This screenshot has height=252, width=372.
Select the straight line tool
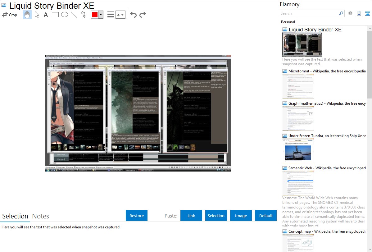coord(74,15)
